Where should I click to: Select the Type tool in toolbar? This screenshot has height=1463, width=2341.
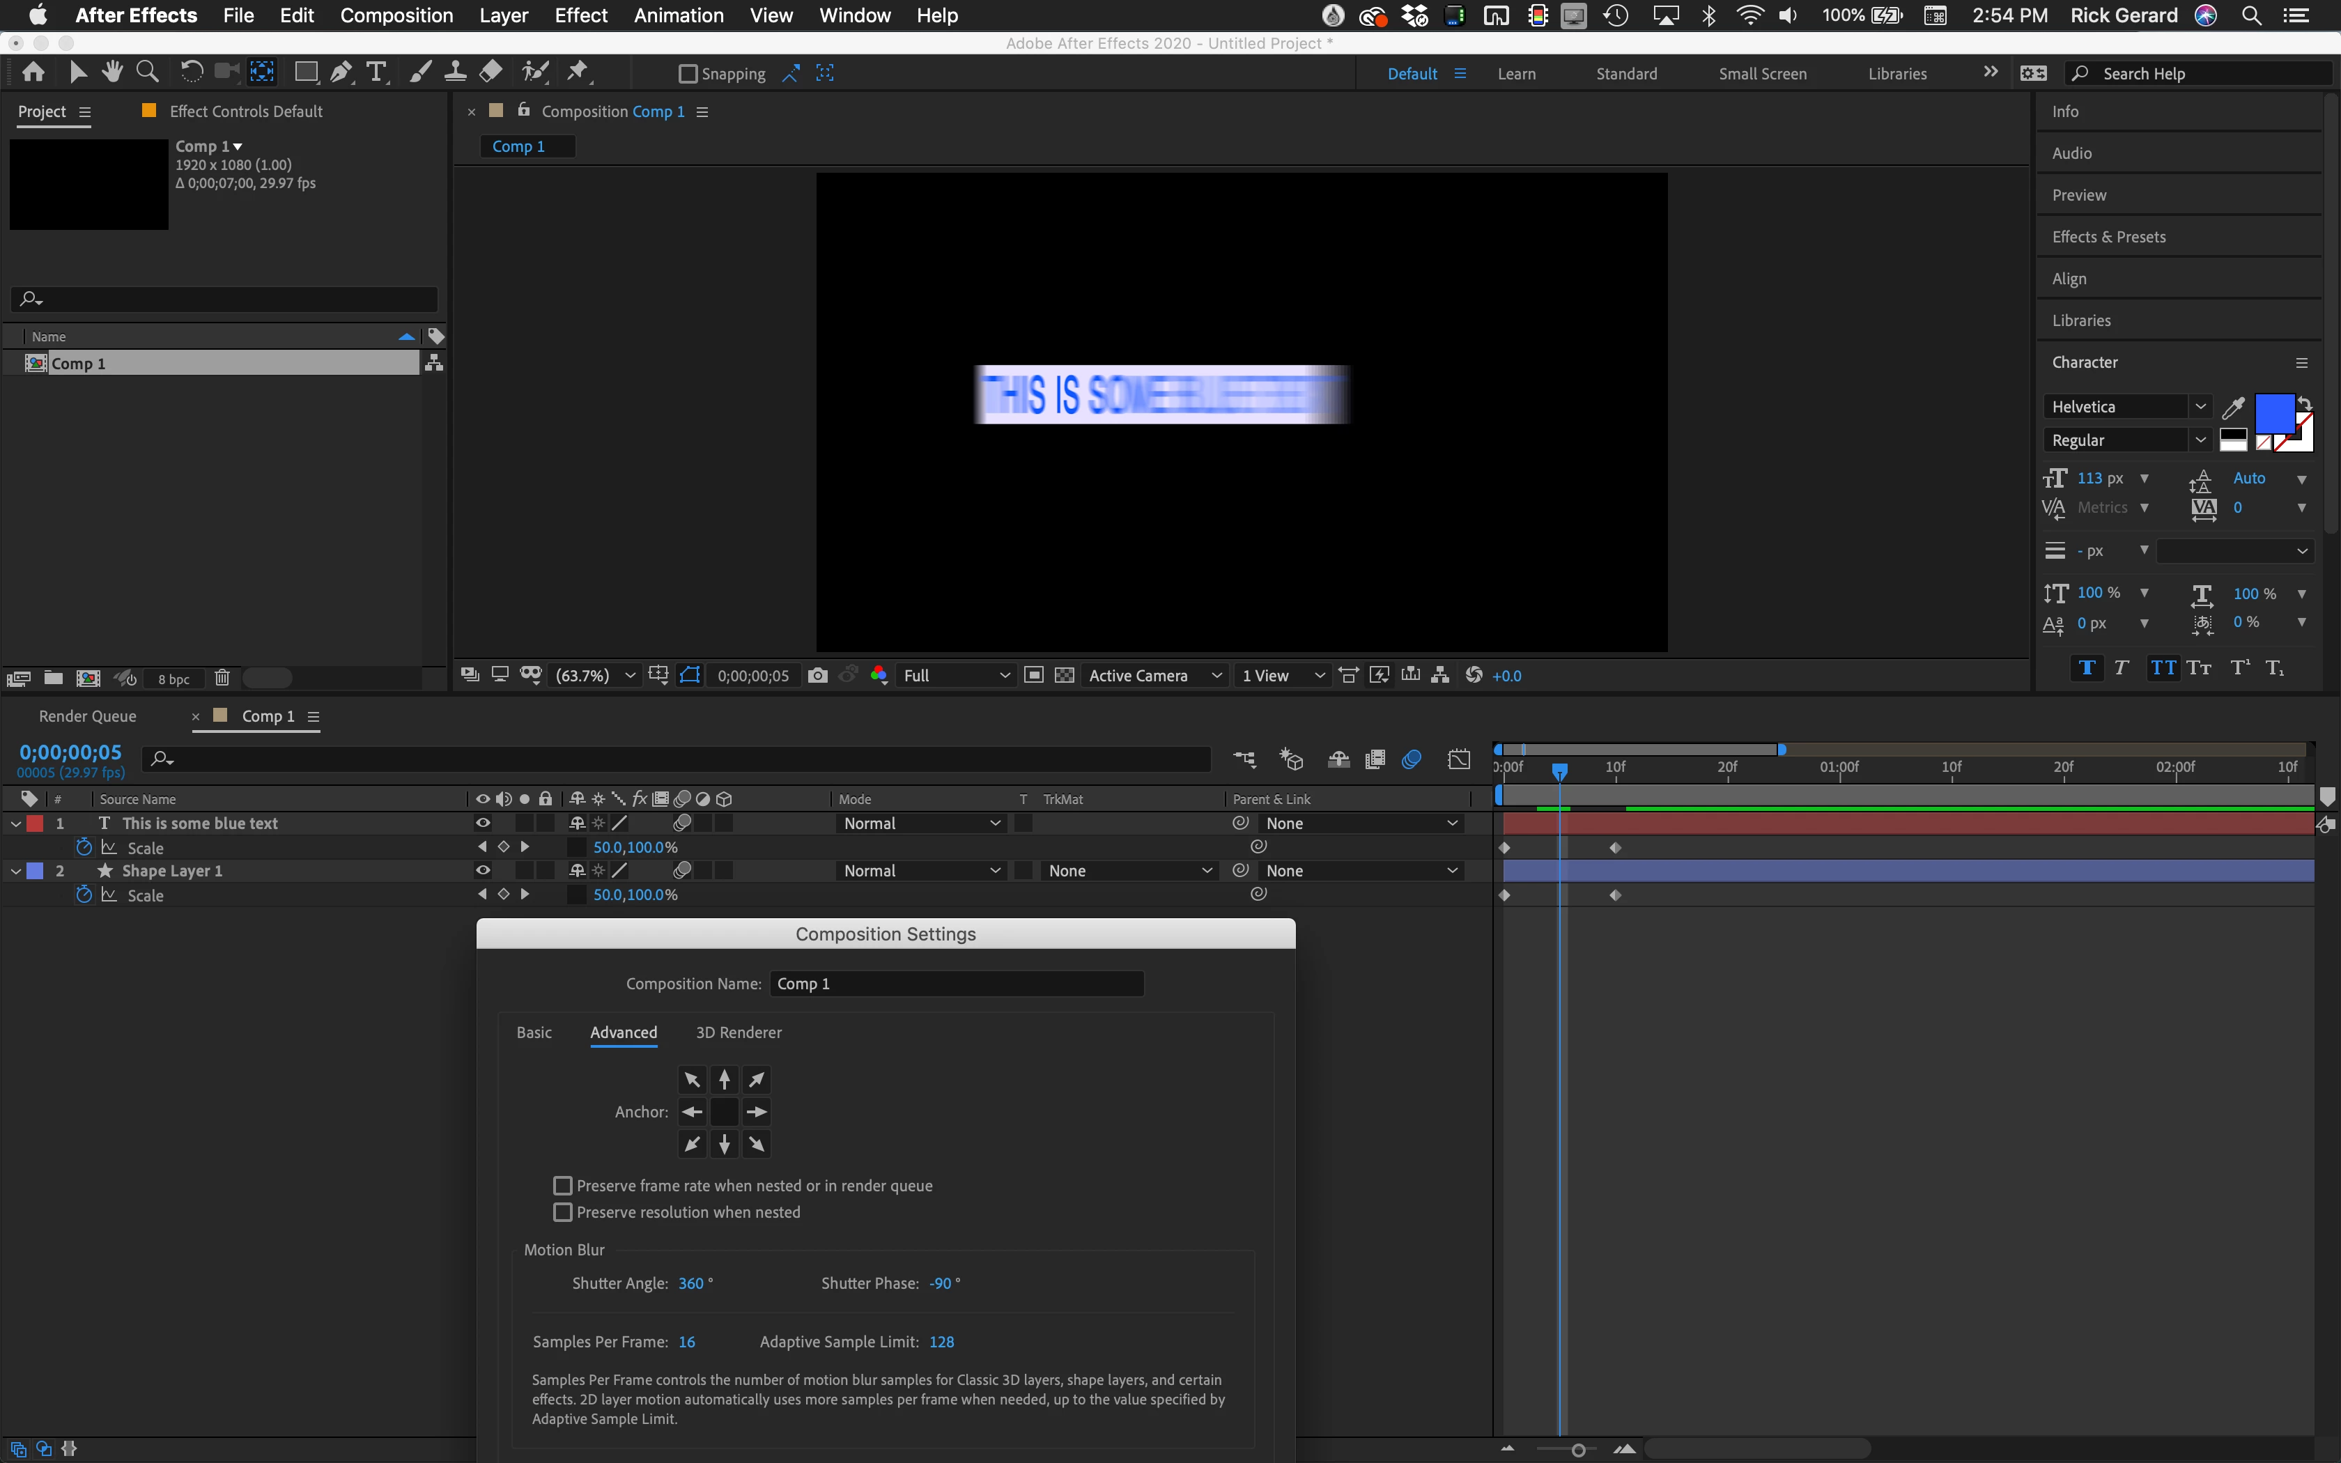pos(376,72)
